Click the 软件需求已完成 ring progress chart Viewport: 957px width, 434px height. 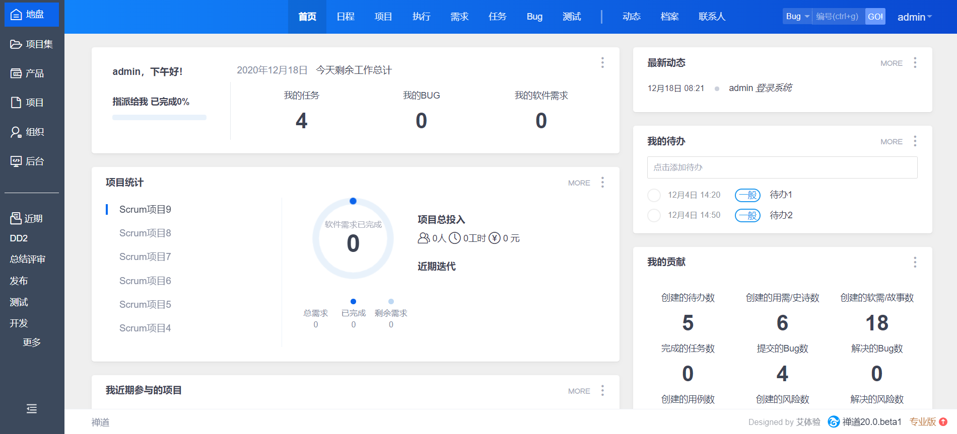pos(353,238)
